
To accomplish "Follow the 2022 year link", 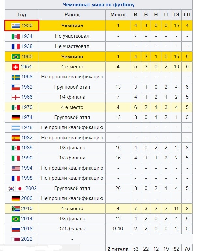I will coord(27,239).
